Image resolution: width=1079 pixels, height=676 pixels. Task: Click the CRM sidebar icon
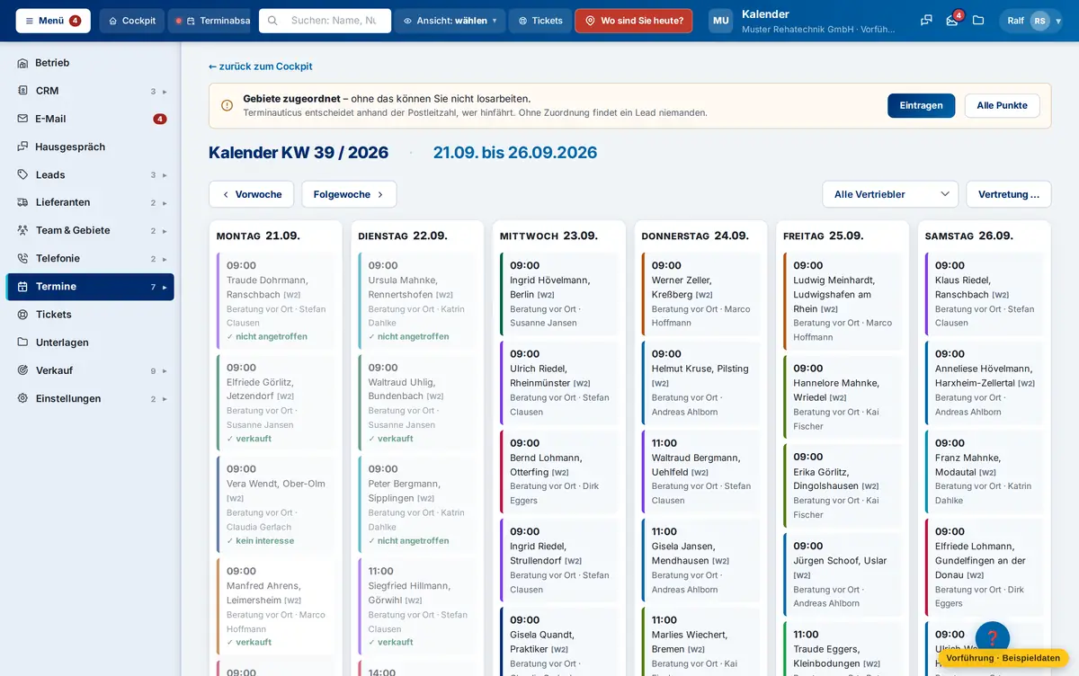point(22,91)
